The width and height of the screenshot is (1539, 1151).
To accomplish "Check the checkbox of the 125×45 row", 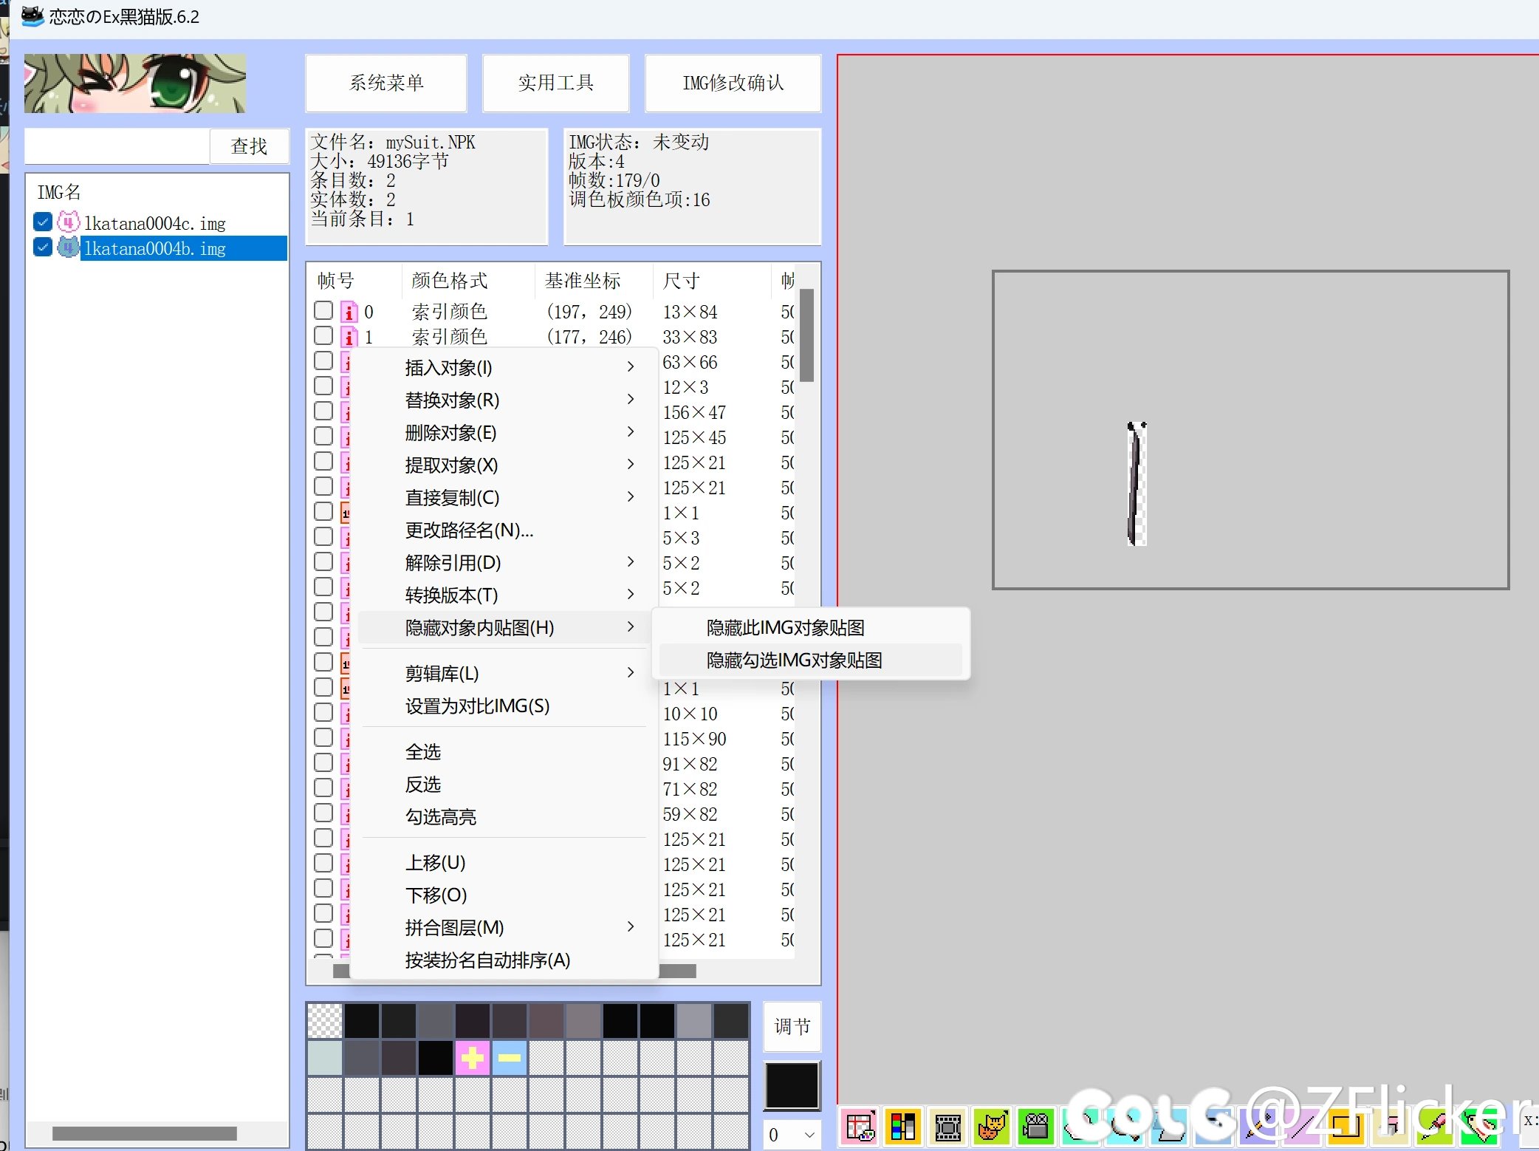I will pos(323,436).
